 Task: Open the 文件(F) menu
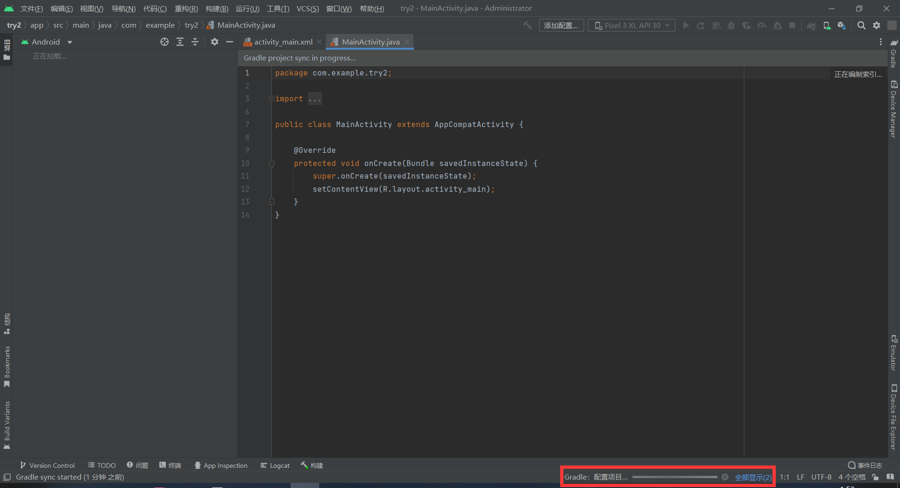31,8
